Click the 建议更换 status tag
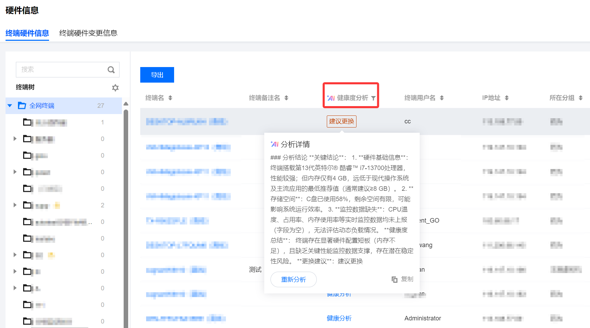The image size is (590, 328). pos(341,121)
